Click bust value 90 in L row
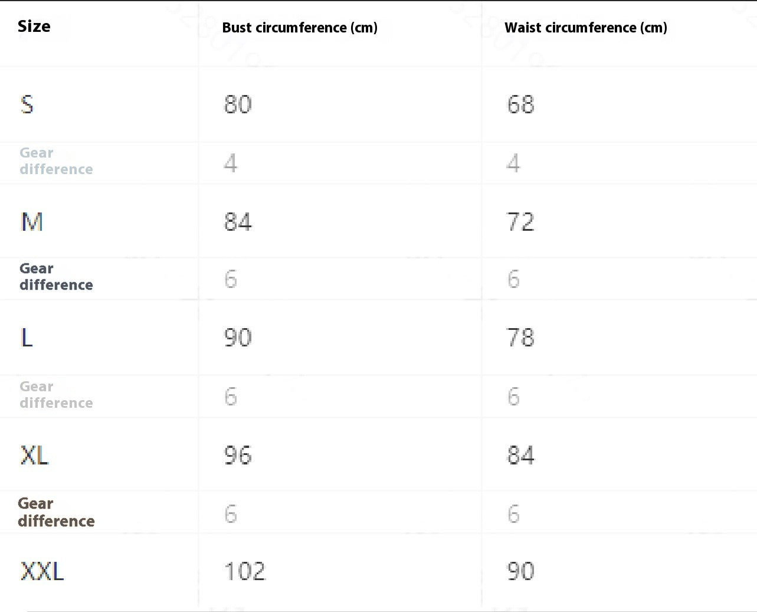Screen dimensions: 757x612 [238, 338]
